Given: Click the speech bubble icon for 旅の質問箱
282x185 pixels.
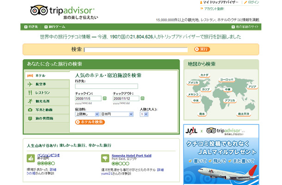Looking at the screenshot, I should coord(30,118).
